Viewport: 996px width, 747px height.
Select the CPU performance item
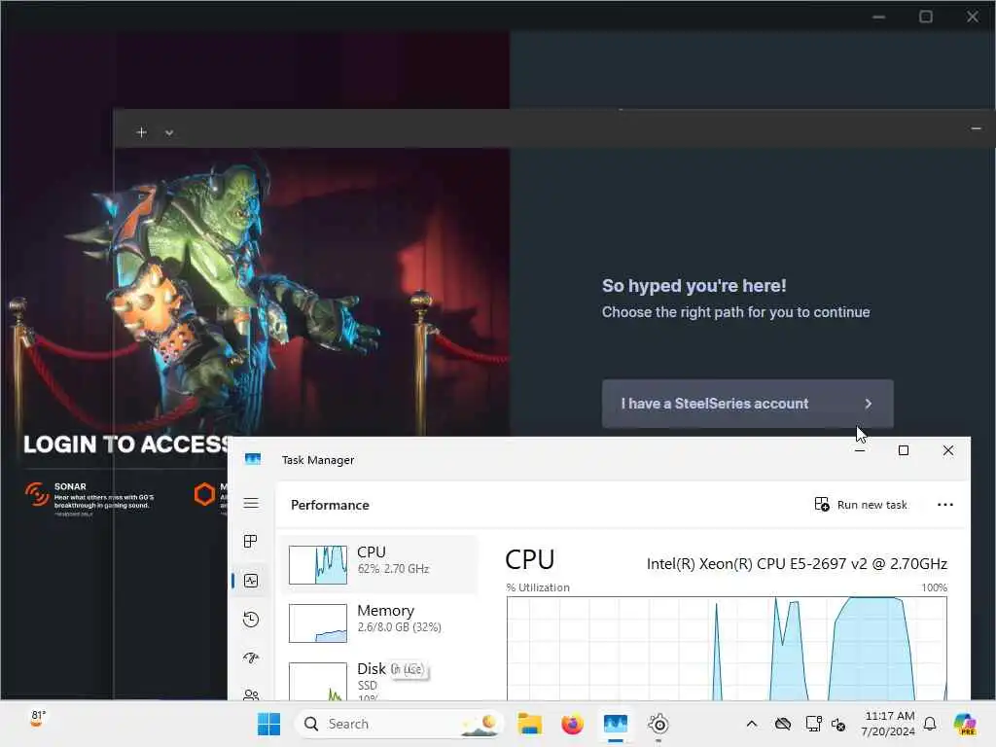[x=379, y=565]
